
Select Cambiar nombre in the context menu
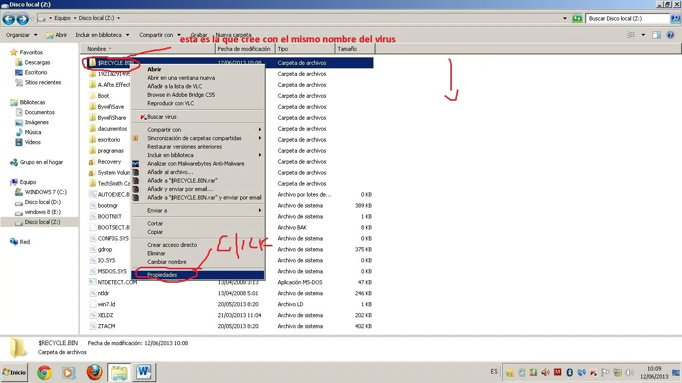(198, 262)
